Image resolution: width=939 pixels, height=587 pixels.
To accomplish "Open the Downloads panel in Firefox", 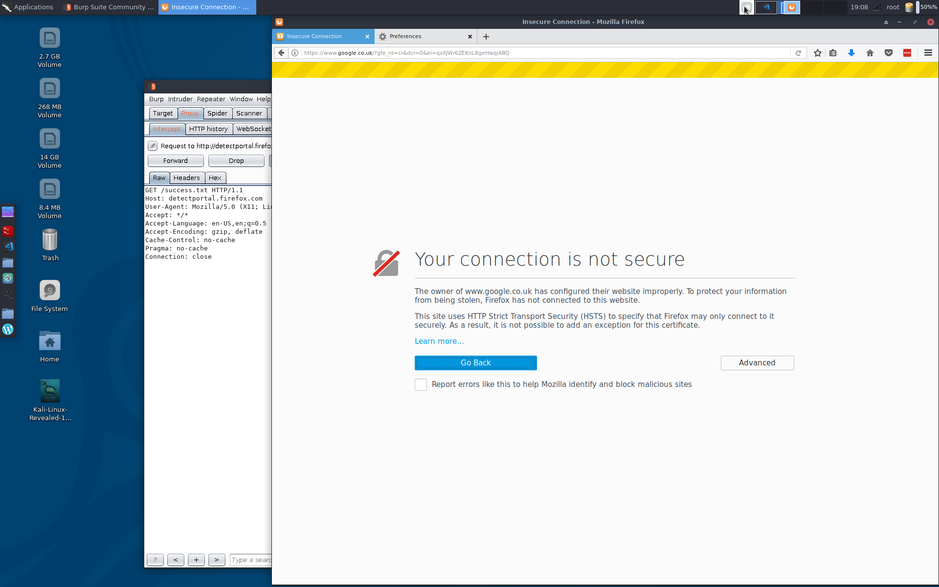I will [851, 53].
